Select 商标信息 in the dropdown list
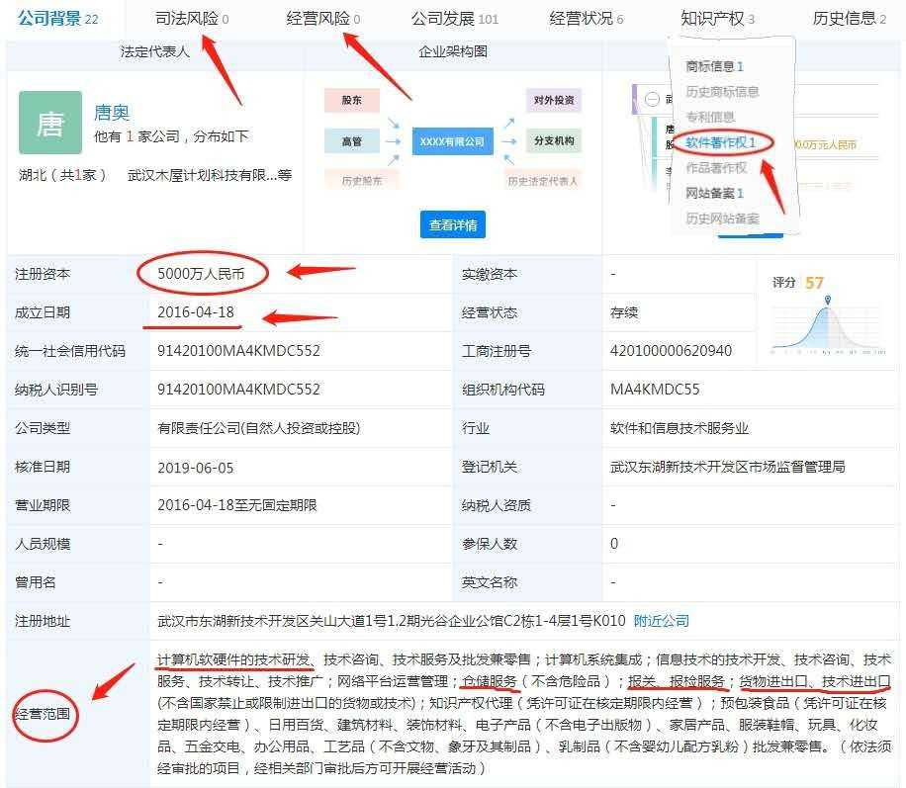 (x=714, y=66)
